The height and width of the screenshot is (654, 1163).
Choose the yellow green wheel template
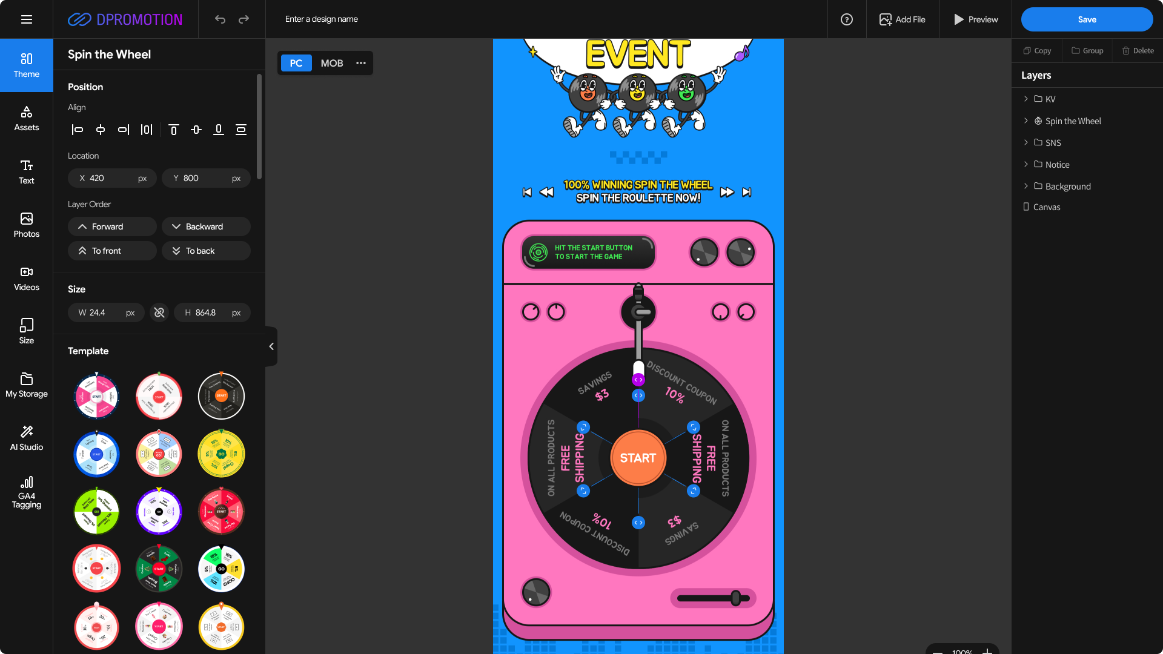(x=221, y=454)
